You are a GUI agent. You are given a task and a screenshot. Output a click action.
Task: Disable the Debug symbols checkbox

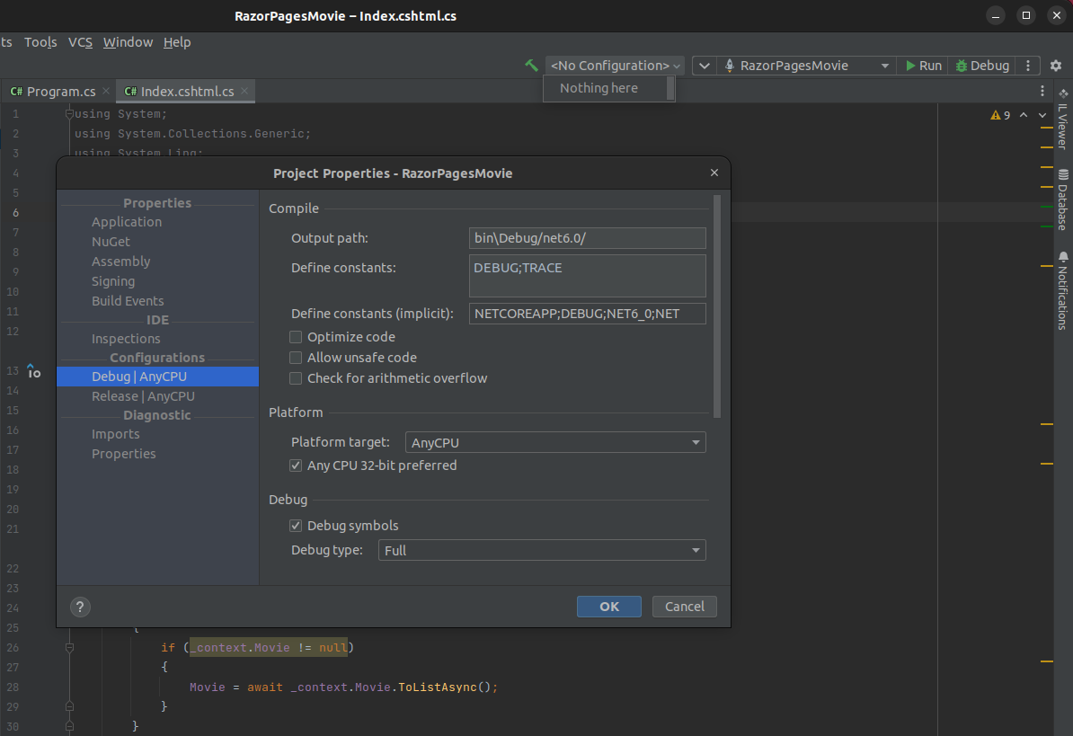(296, 525)
